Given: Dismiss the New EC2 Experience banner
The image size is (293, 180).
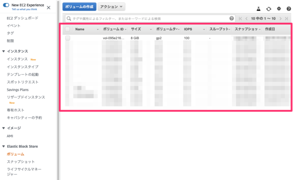Looking at the screenshot, I should [49, 8].
